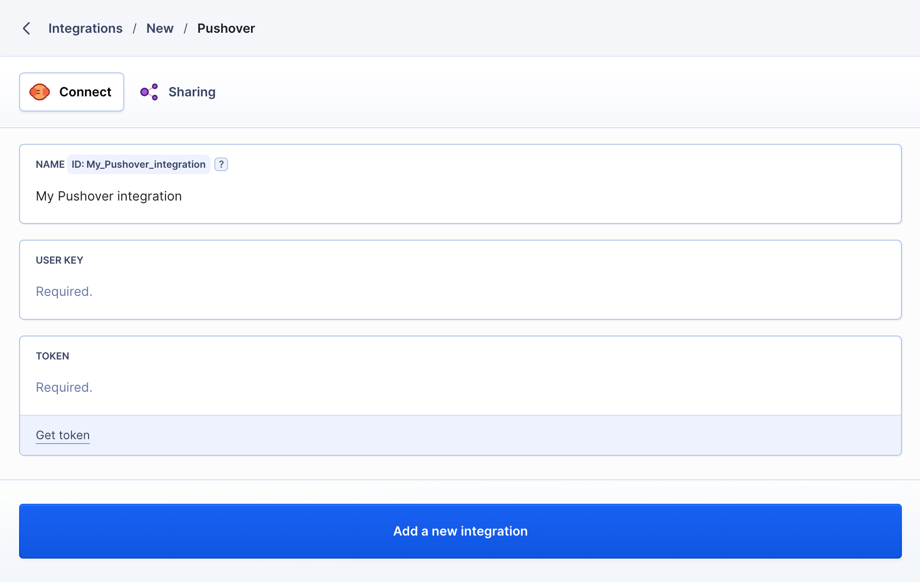
Task: Open the Get token link
Action: 63,435
